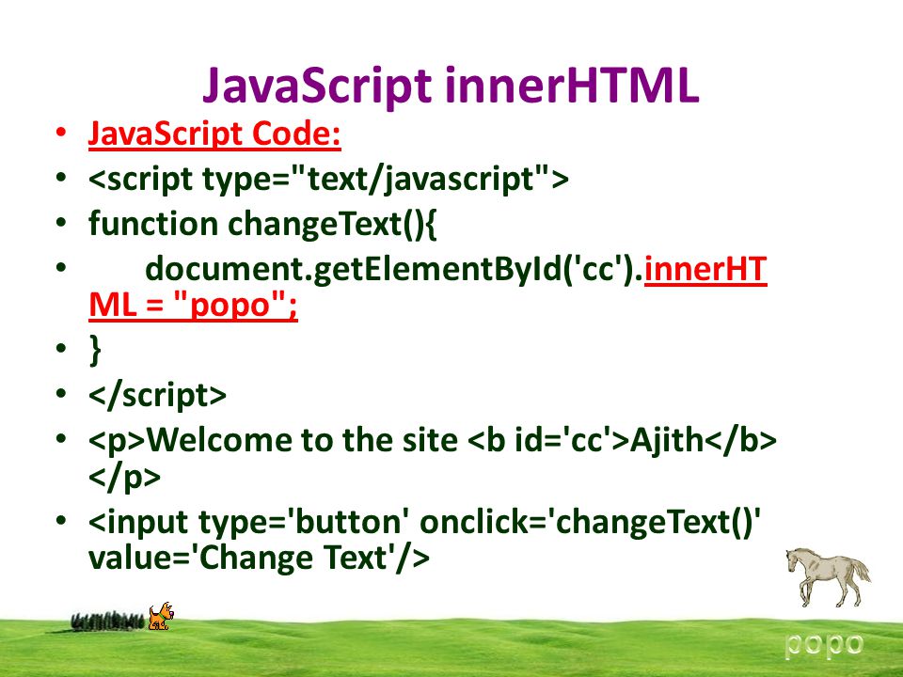Click the red 'ML = "popo";' text
Image resolution: width=903 pixels, height=677 pixels.
(x=193, y=305)
